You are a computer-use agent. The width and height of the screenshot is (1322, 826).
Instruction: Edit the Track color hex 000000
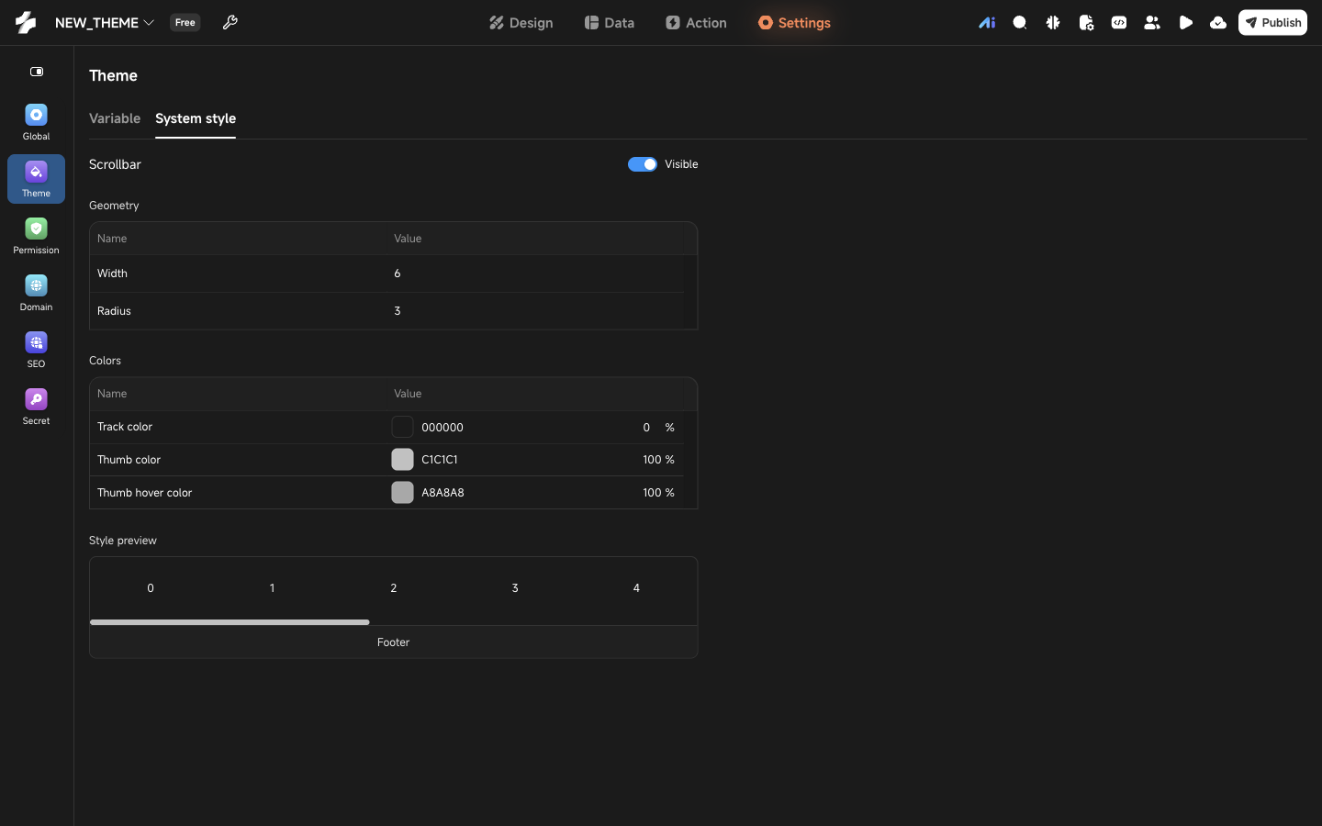[x=443, y=428]
